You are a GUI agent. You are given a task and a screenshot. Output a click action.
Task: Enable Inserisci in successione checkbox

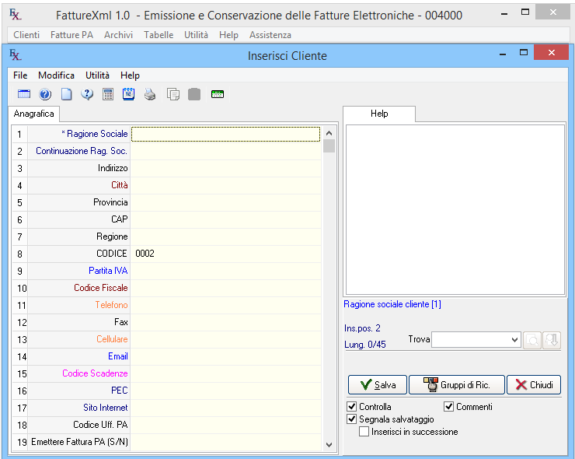click(x=364, y=432)
